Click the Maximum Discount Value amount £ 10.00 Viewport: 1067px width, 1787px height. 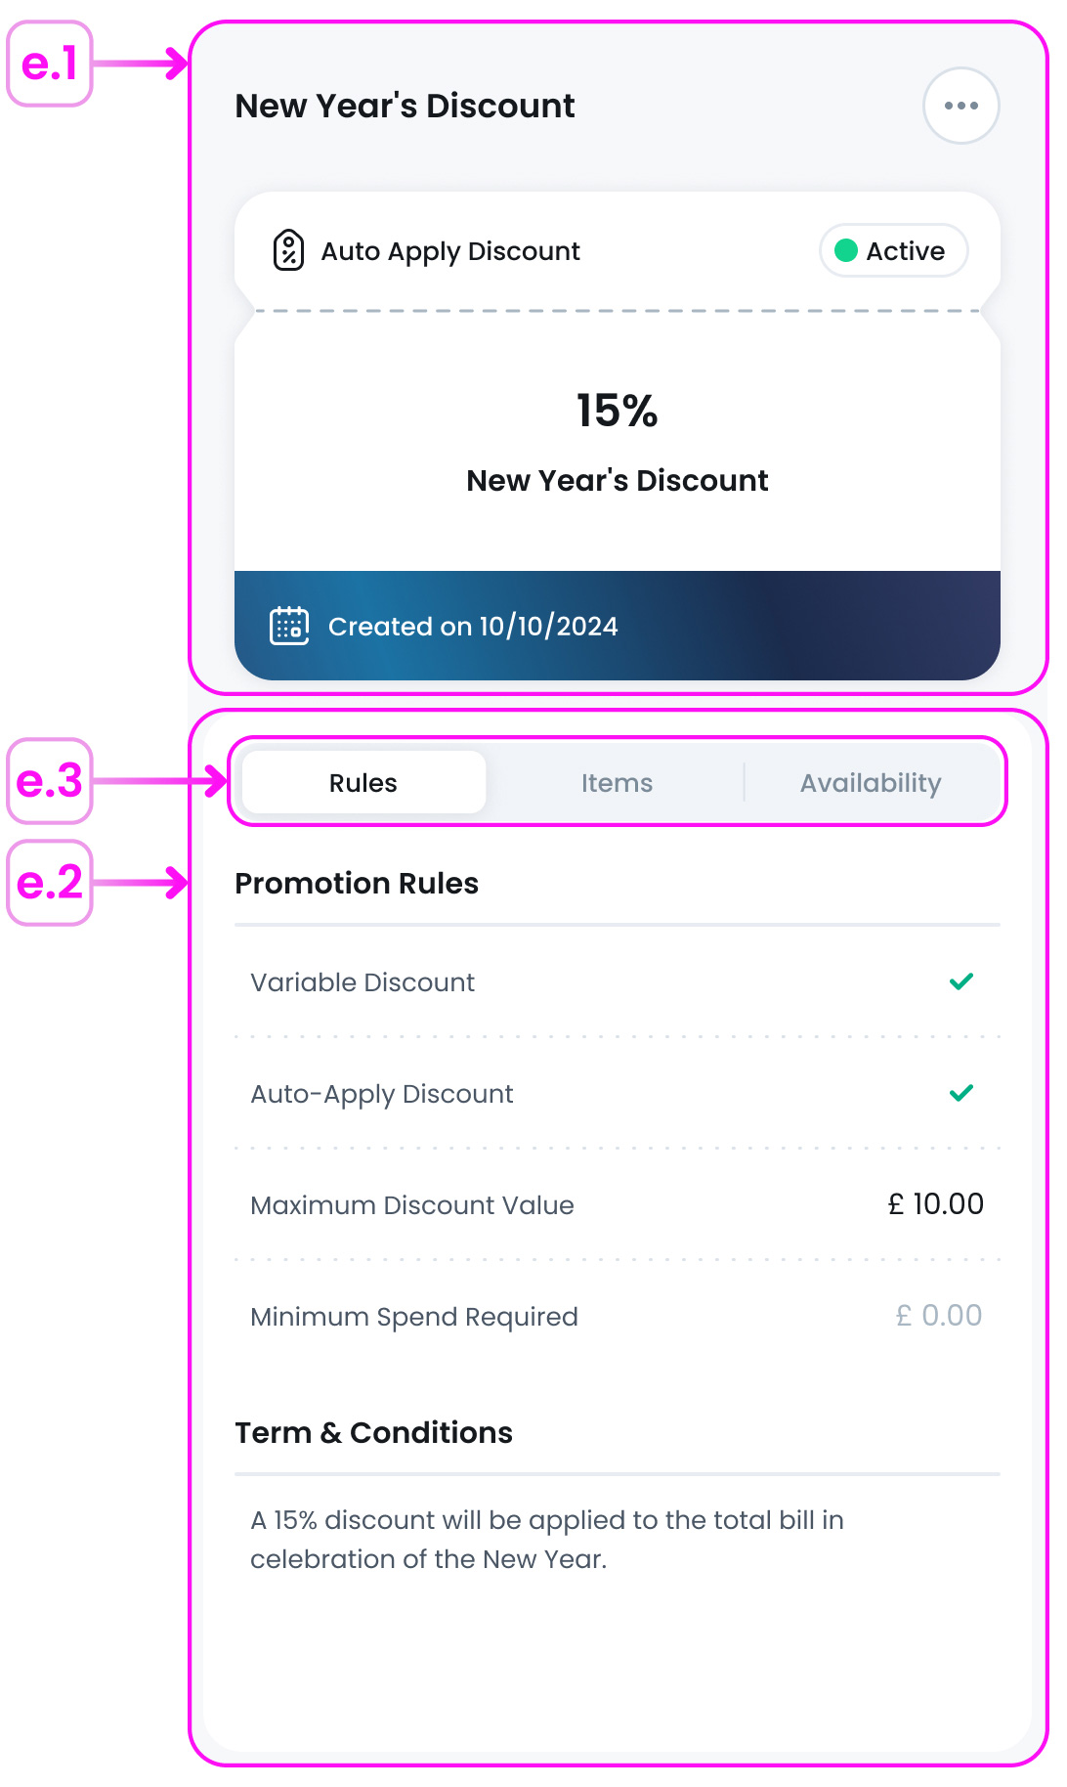tap(935, 1204)
